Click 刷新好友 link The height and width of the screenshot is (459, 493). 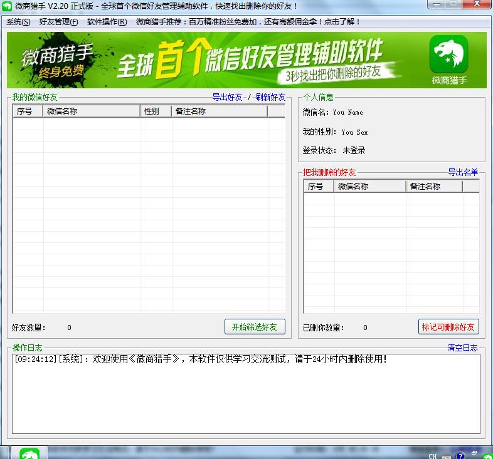click(x=270, y=97)
